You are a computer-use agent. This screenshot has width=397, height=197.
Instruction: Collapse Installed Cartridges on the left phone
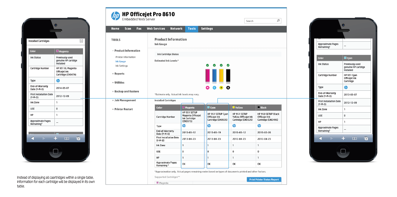pyautogui.click(x=81, y=41)
